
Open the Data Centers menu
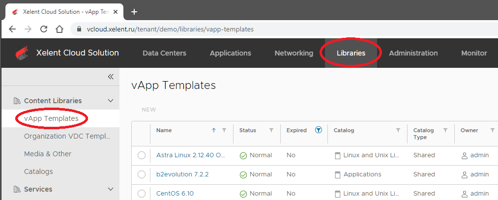(x=165, y=53)
